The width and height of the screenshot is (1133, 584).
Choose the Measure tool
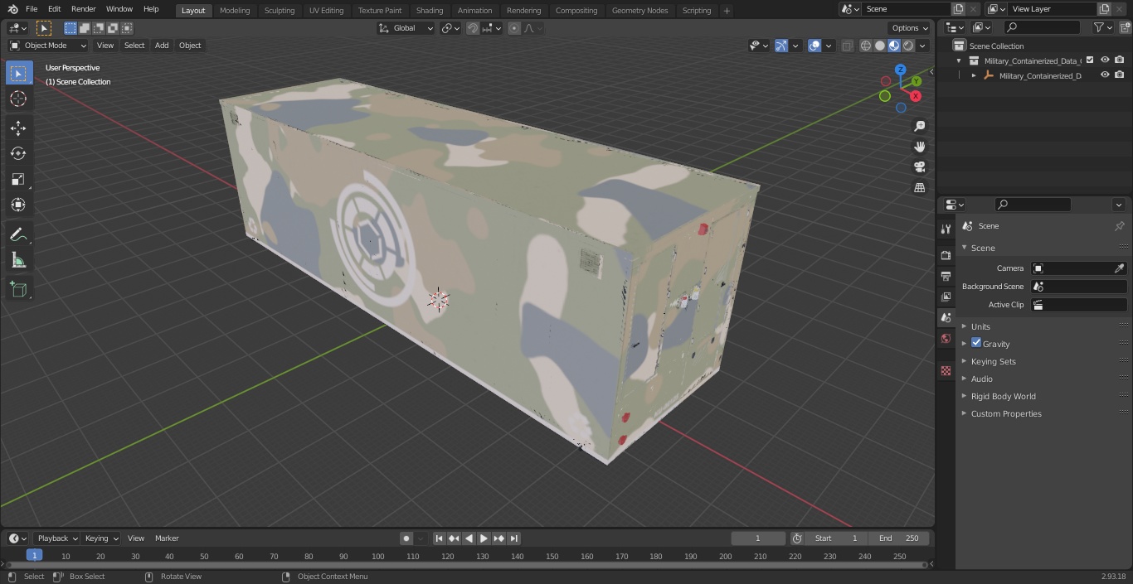coord(18,260)
